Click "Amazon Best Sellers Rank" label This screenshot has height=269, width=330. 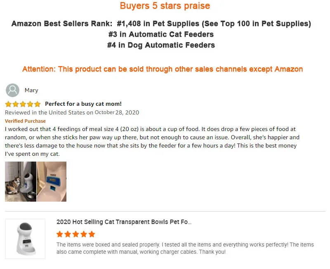[x=61, y=24]
